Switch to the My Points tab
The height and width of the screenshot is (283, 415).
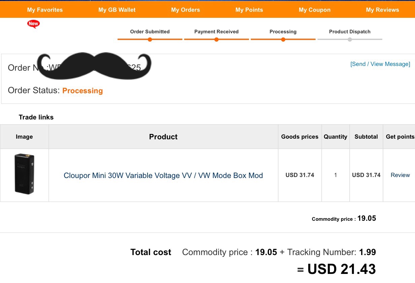click(249, 10)
